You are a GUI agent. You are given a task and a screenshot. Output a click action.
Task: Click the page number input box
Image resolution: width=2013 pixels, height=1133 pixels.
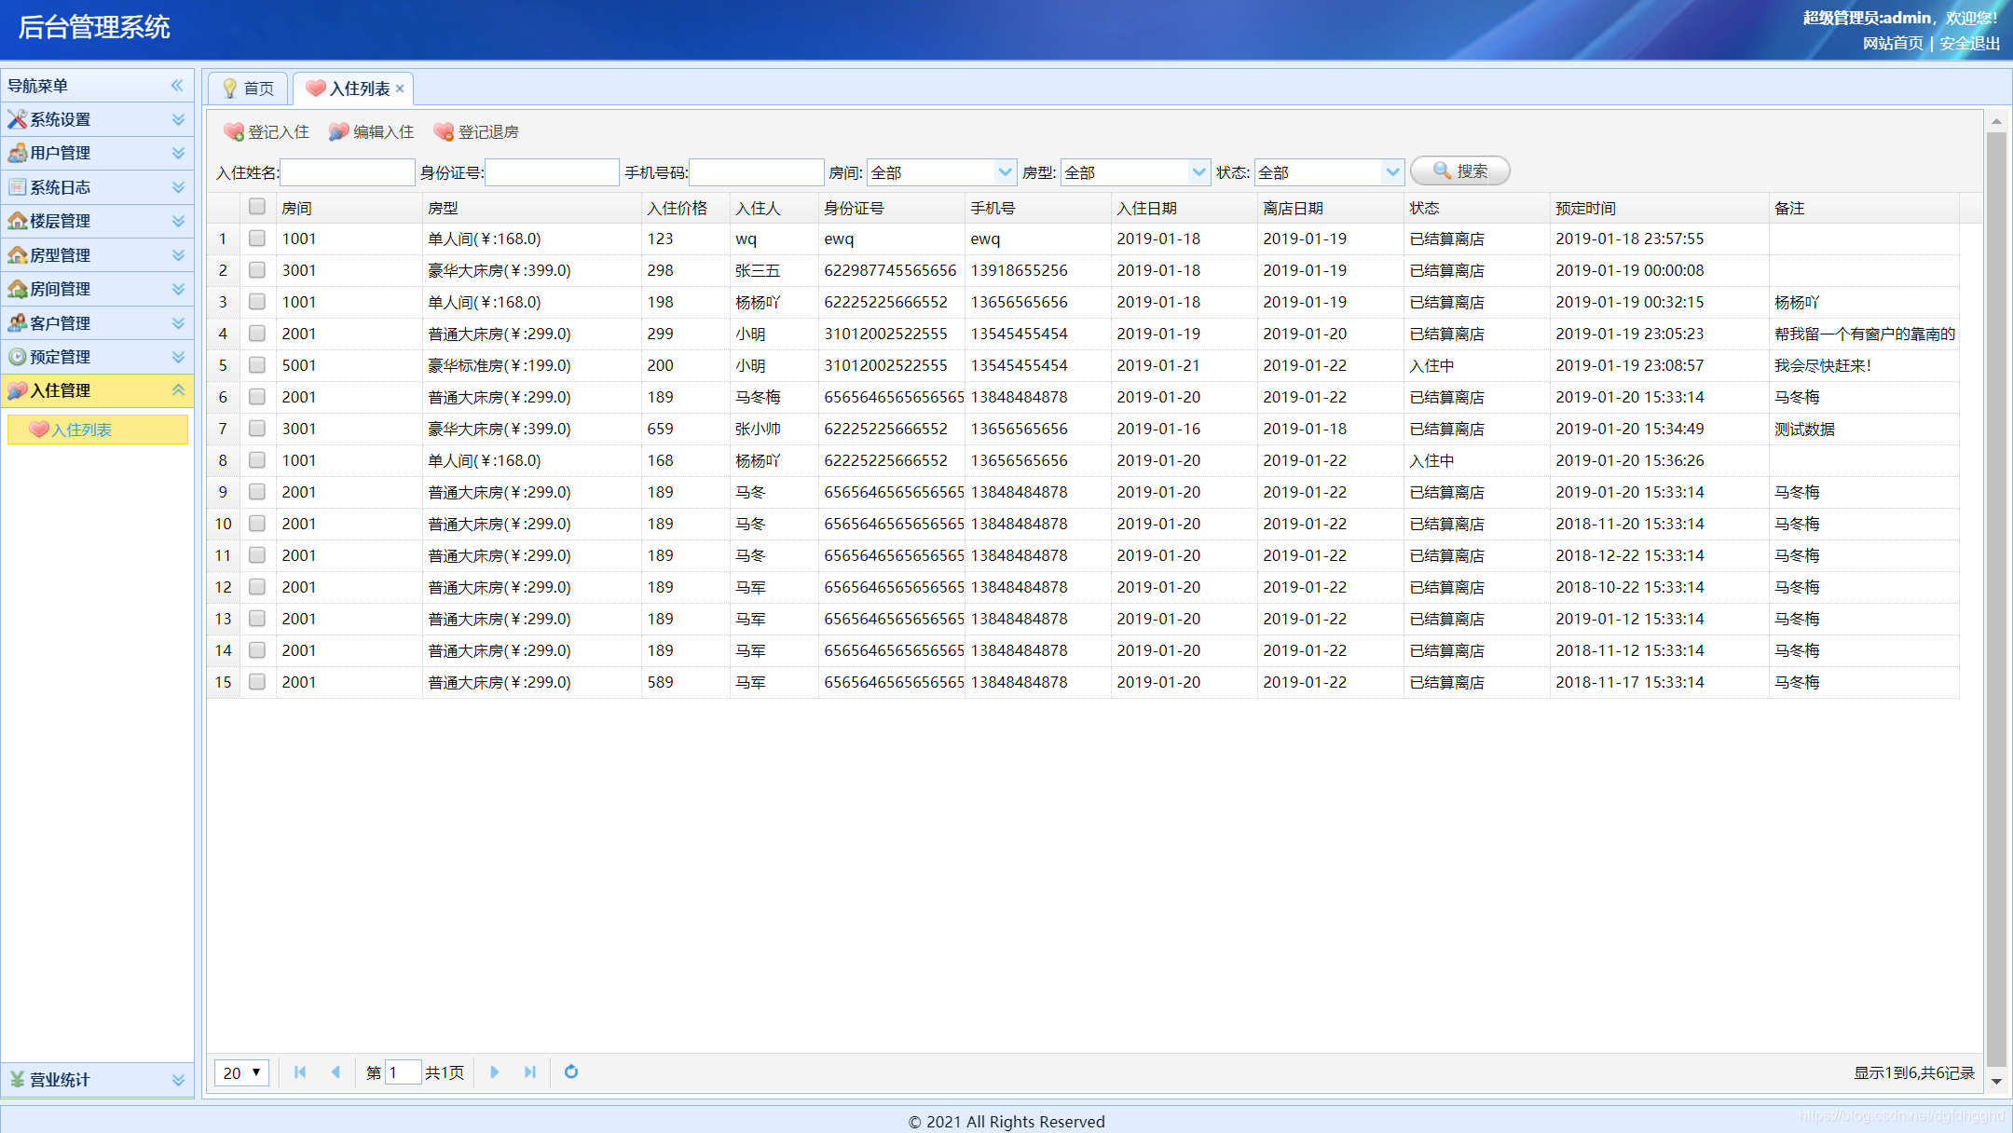point(402,1072)
